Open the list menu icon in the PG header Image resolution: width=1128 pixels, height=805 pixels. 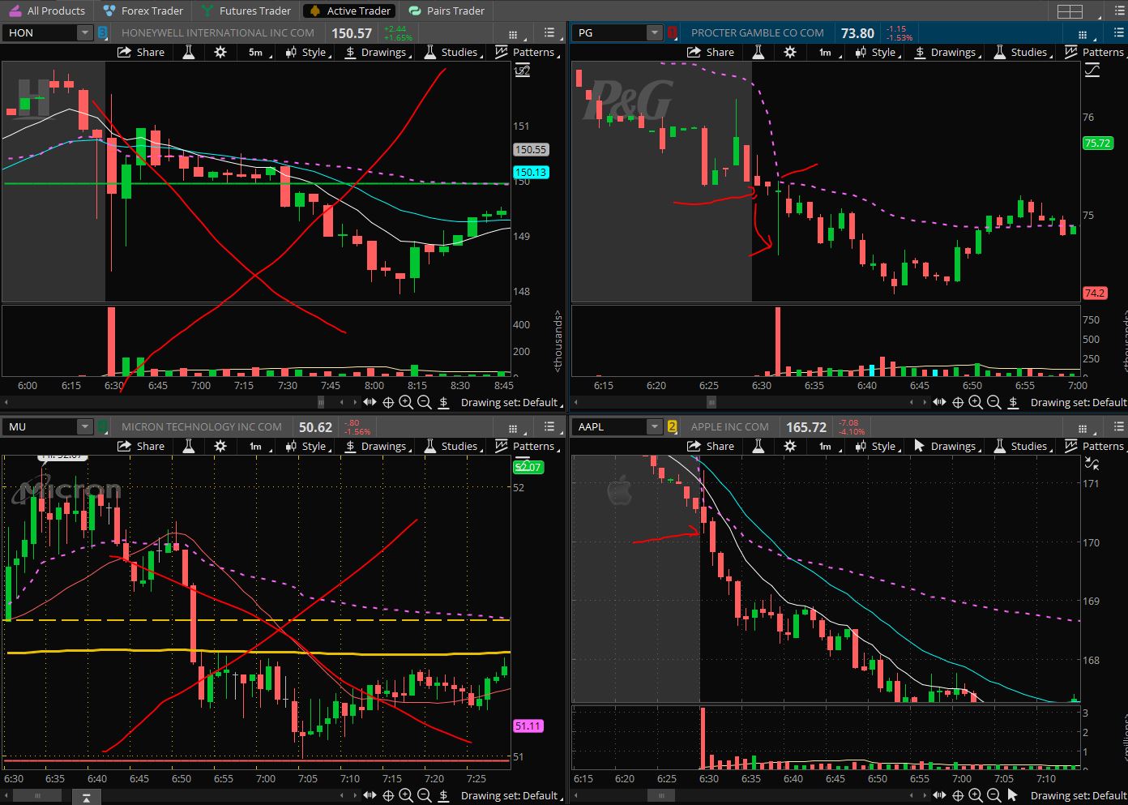pos(1119,33)
